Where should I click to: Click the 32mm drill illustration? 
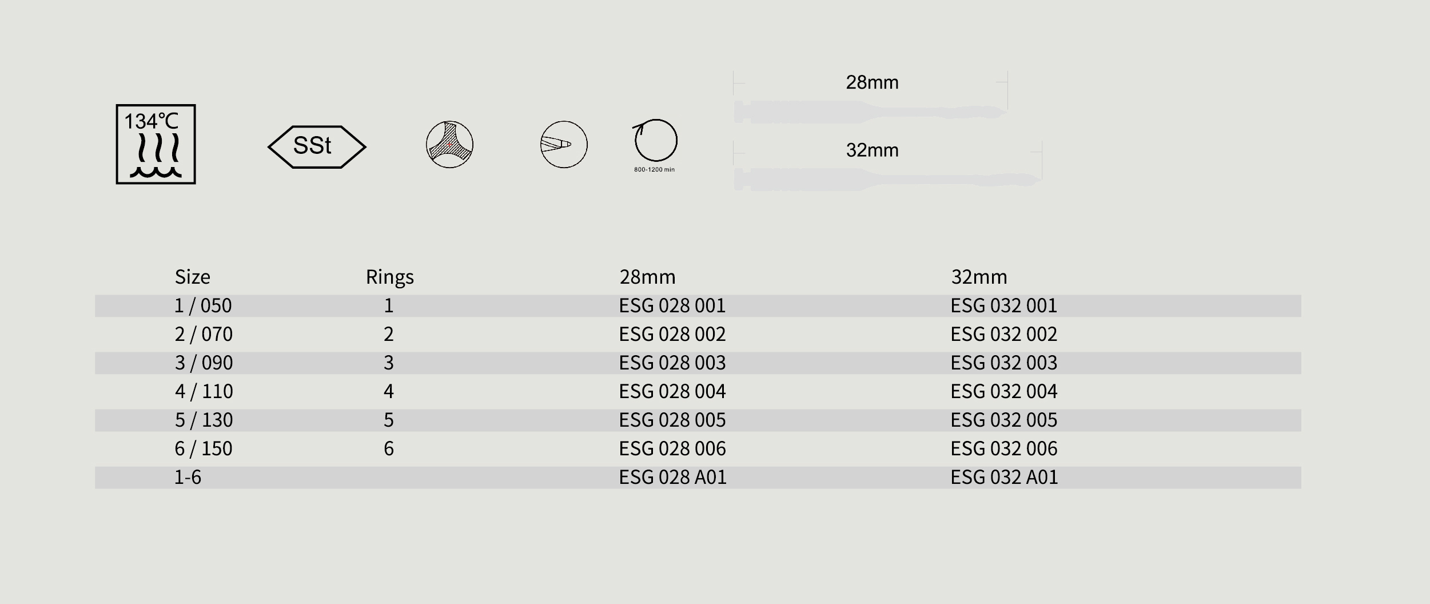click(x=886, y=180)
